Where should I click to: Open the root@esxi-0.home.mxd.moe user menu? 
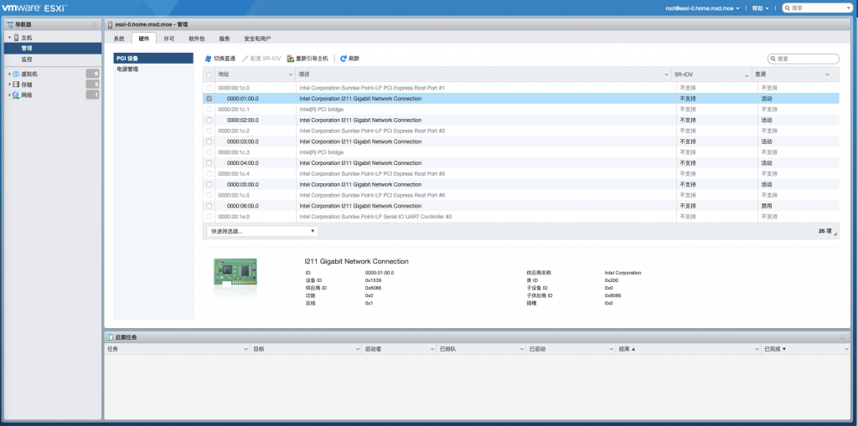click(702, 8)
